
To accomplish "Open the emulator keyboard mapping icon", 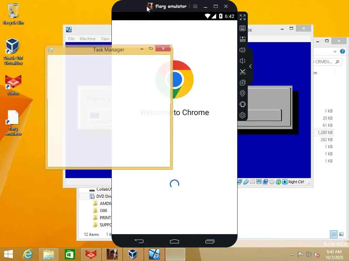I will [x=243, y=28].
